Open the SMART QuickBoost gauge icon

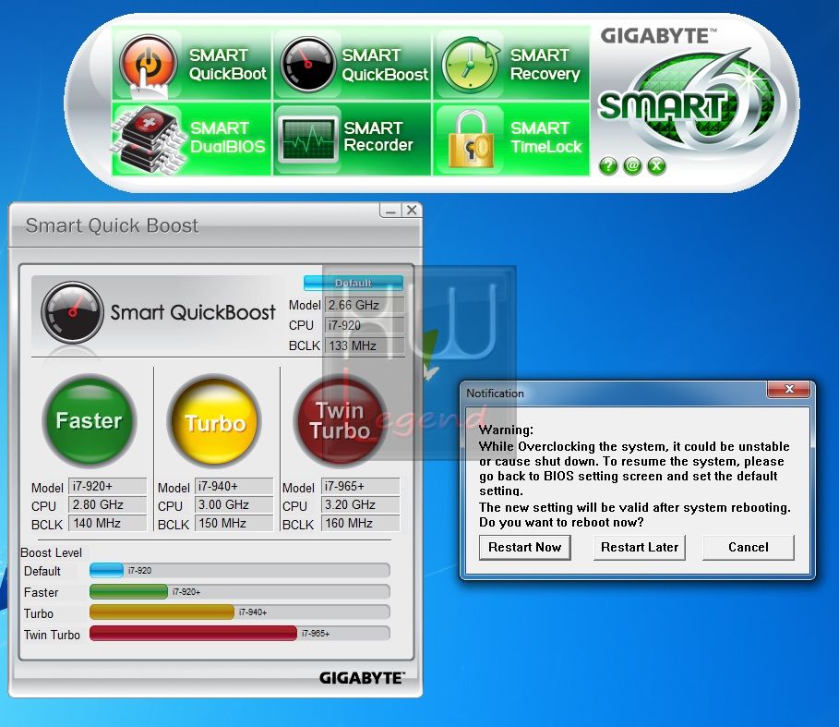[307, 65]
